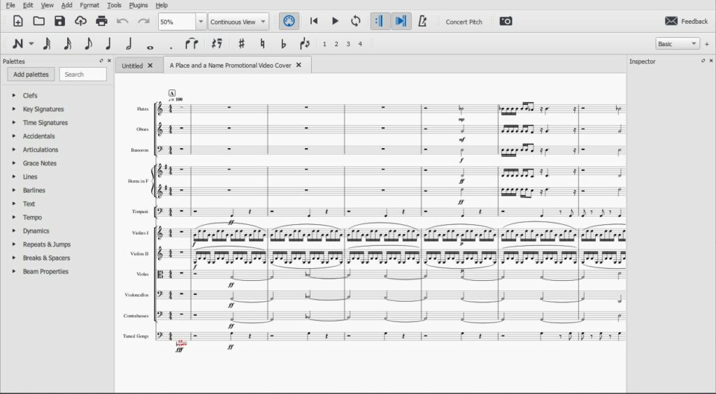Redo the last action
Screen dimensions: 716x394
[144, 22]
